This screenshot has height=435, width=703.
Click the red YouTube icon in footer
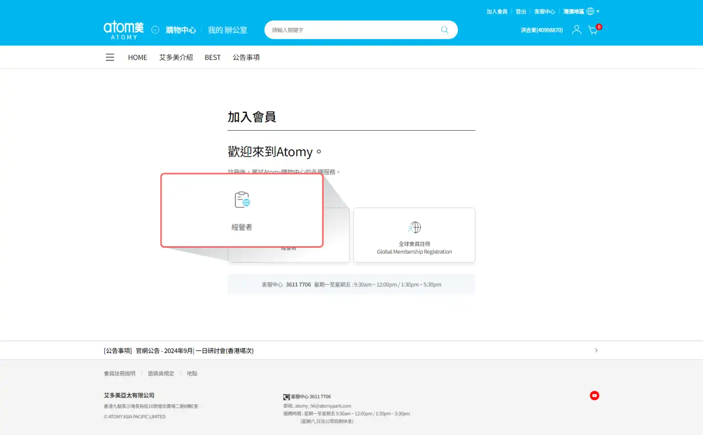(x=594, y=395)
